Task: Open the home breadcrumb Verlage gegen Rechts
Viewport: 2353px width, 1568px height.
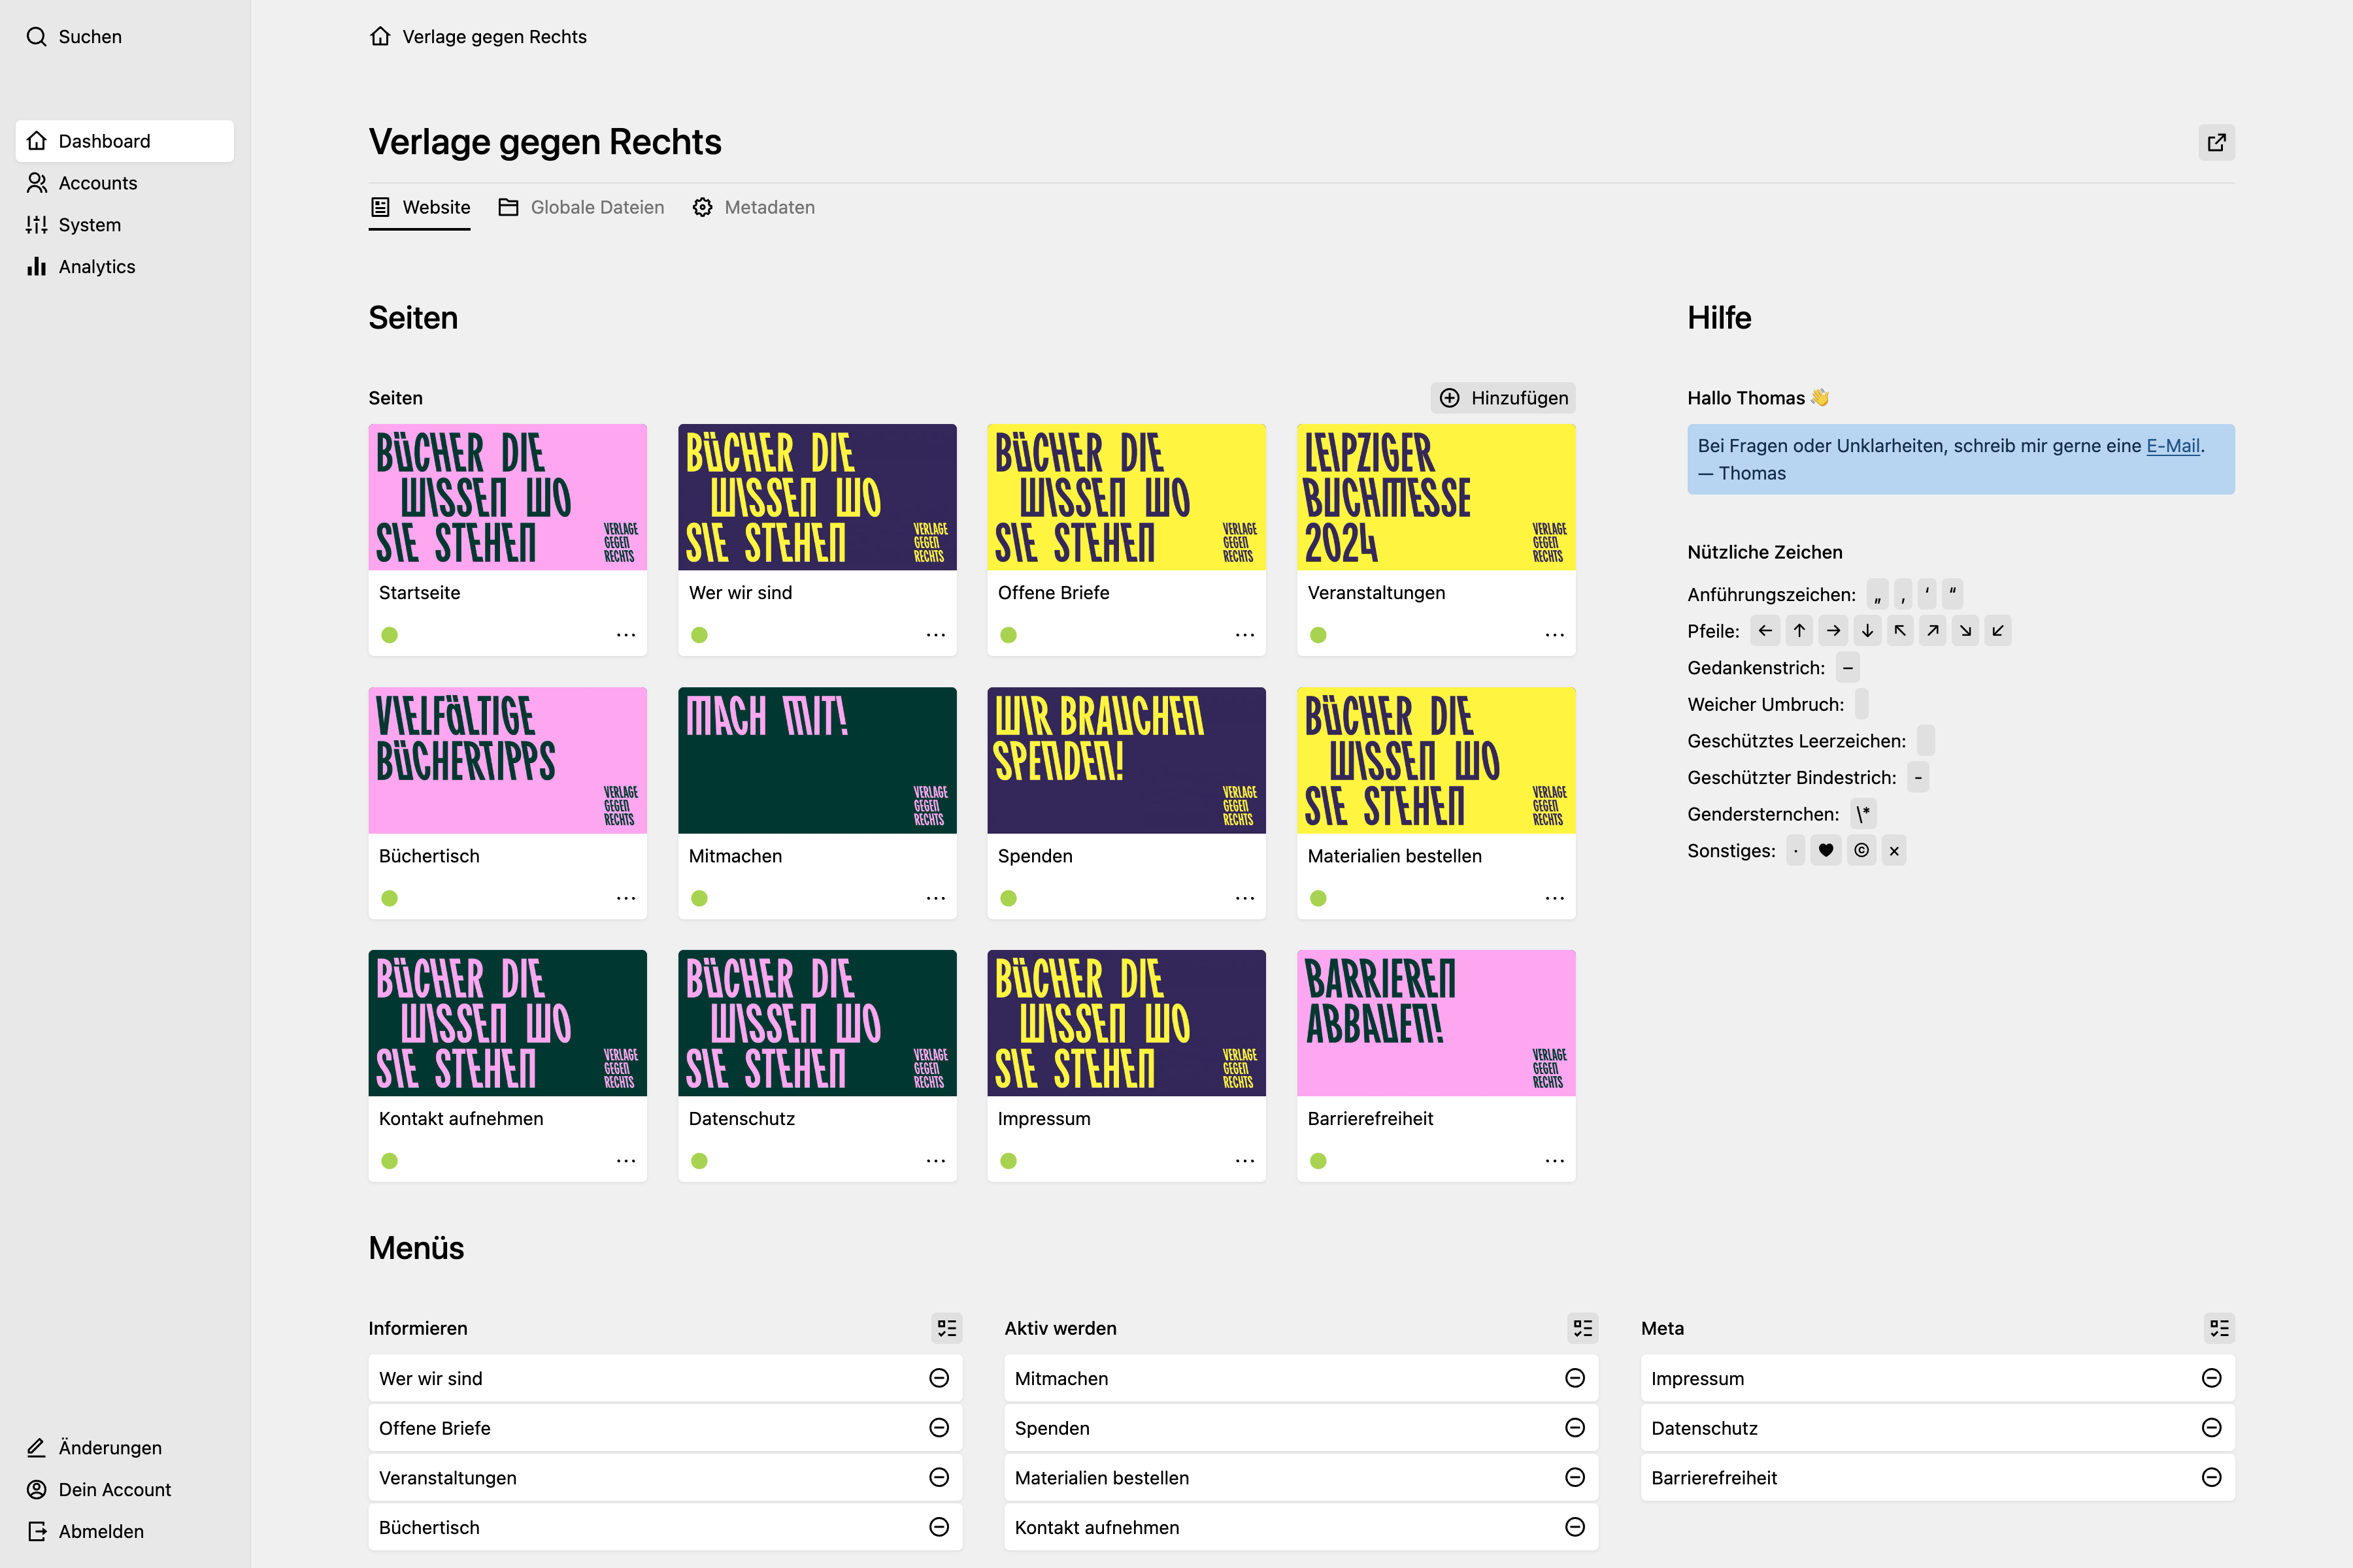Action: [478, 37]
